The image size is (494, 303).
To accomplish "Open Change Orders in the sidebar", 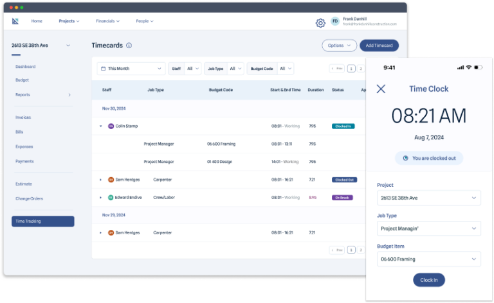I will [29, 199].
